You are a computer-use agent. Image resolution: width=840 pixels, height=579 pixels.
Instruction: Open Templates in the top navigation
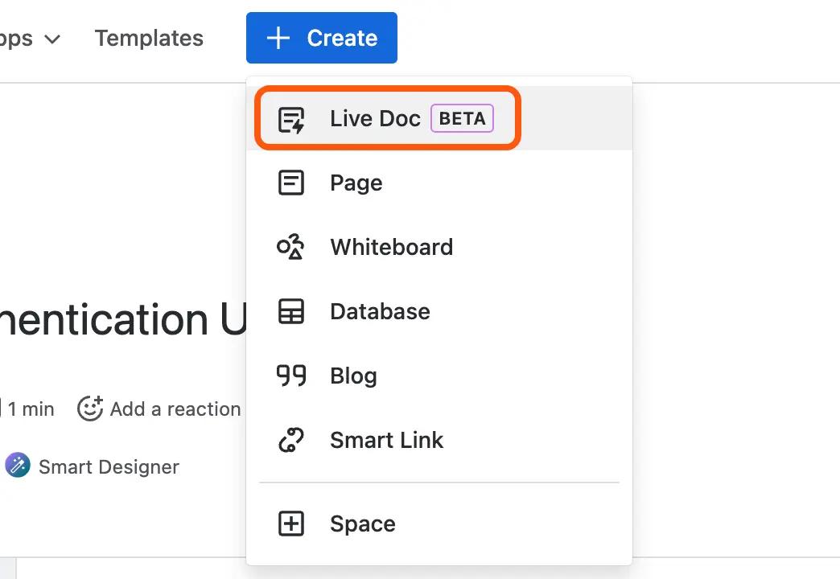coord(149,38)
